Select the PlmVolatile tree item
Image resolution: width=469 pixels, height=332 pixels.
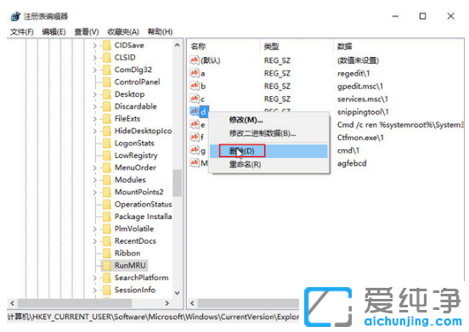click(x=134, y=229)
